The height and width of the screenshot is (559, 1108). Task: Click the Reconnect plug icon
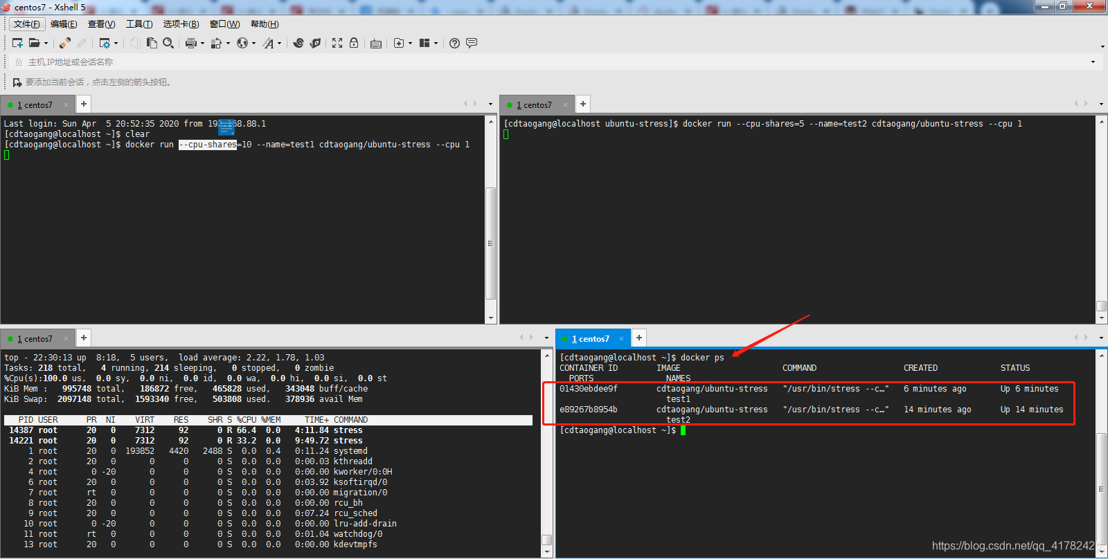65,43
